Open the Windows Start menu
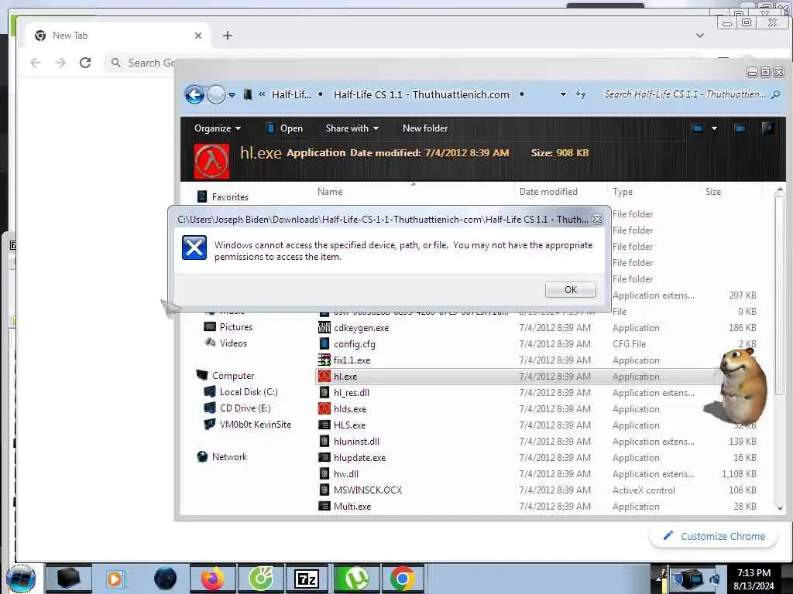The image size is (793, 594). pyautogui.click(x=20, y=579)
